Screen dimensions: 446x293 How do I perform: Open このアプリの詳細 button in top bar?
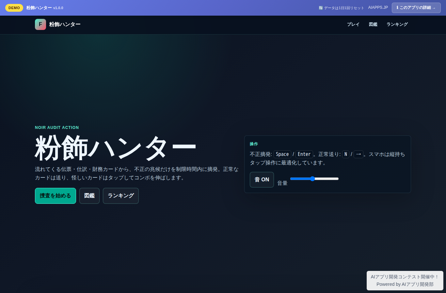point(416,8)
